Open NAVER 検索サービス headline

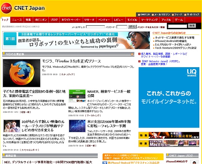[109, 93]
